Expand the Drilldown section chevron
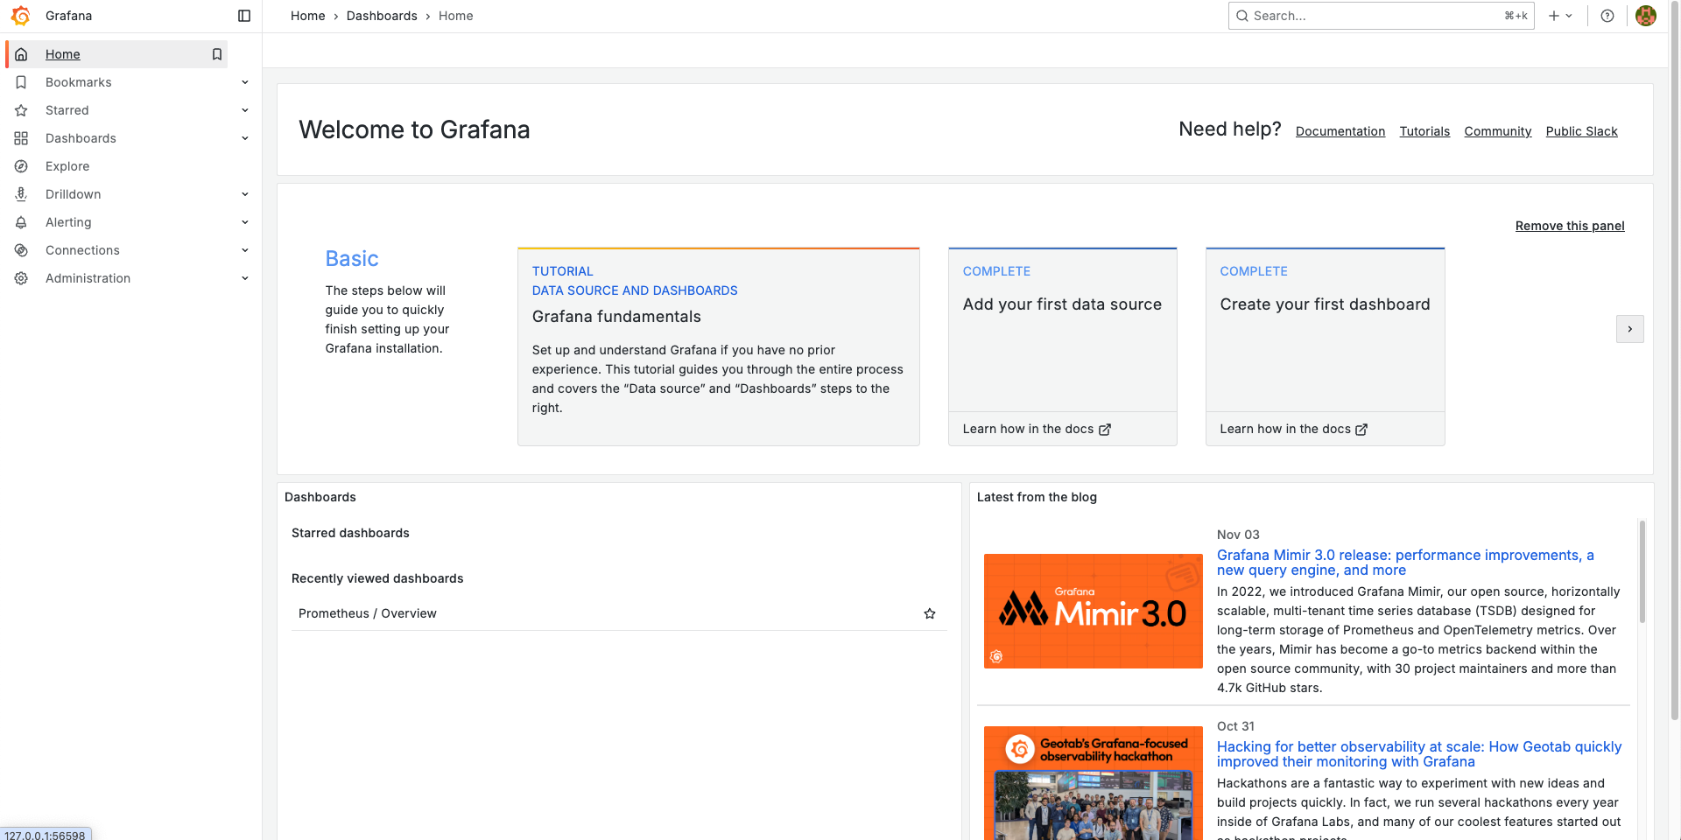Screen dimensions: 1681x840 click(x=245, y=194)
